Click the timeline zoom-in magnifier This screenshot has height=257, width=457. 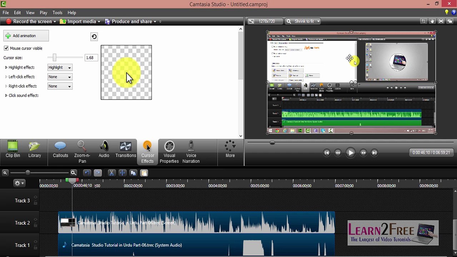click(x=73, y=173)
